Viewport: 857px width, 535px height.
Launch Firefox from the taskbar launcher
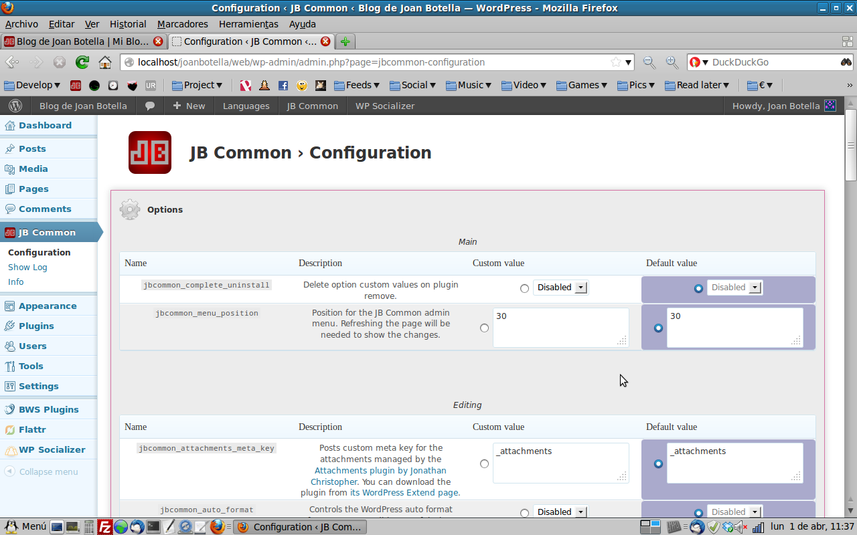point(217,526)
